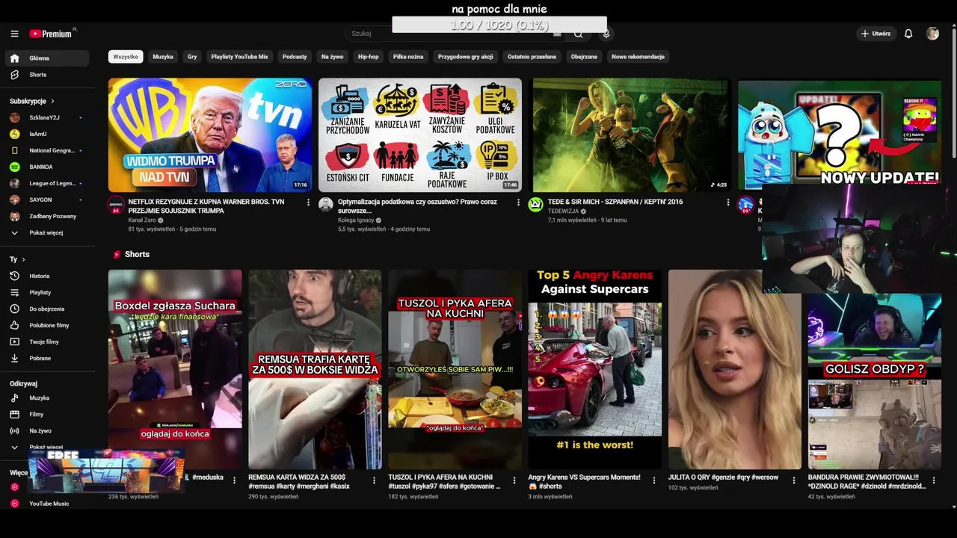957x538 pixels.
Task: Play the Top 5 Angry Karens short
Action: click(x=594, y=369)
